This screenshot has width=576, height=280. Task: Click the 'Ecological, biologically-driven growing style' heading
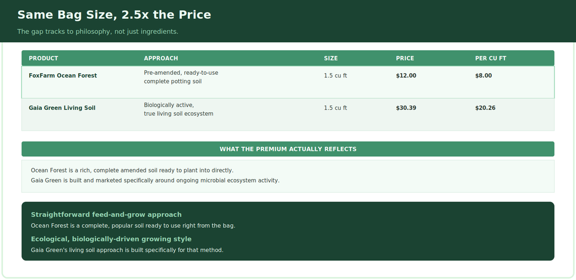pos(112,239)
